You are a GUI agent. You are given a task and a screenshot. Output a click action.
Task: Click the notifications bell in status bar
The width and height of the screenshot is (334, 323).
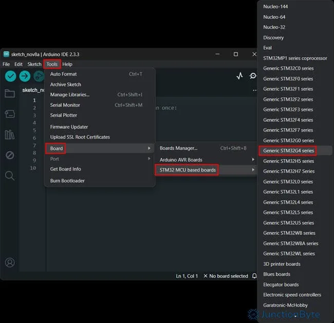coord(254,276)
